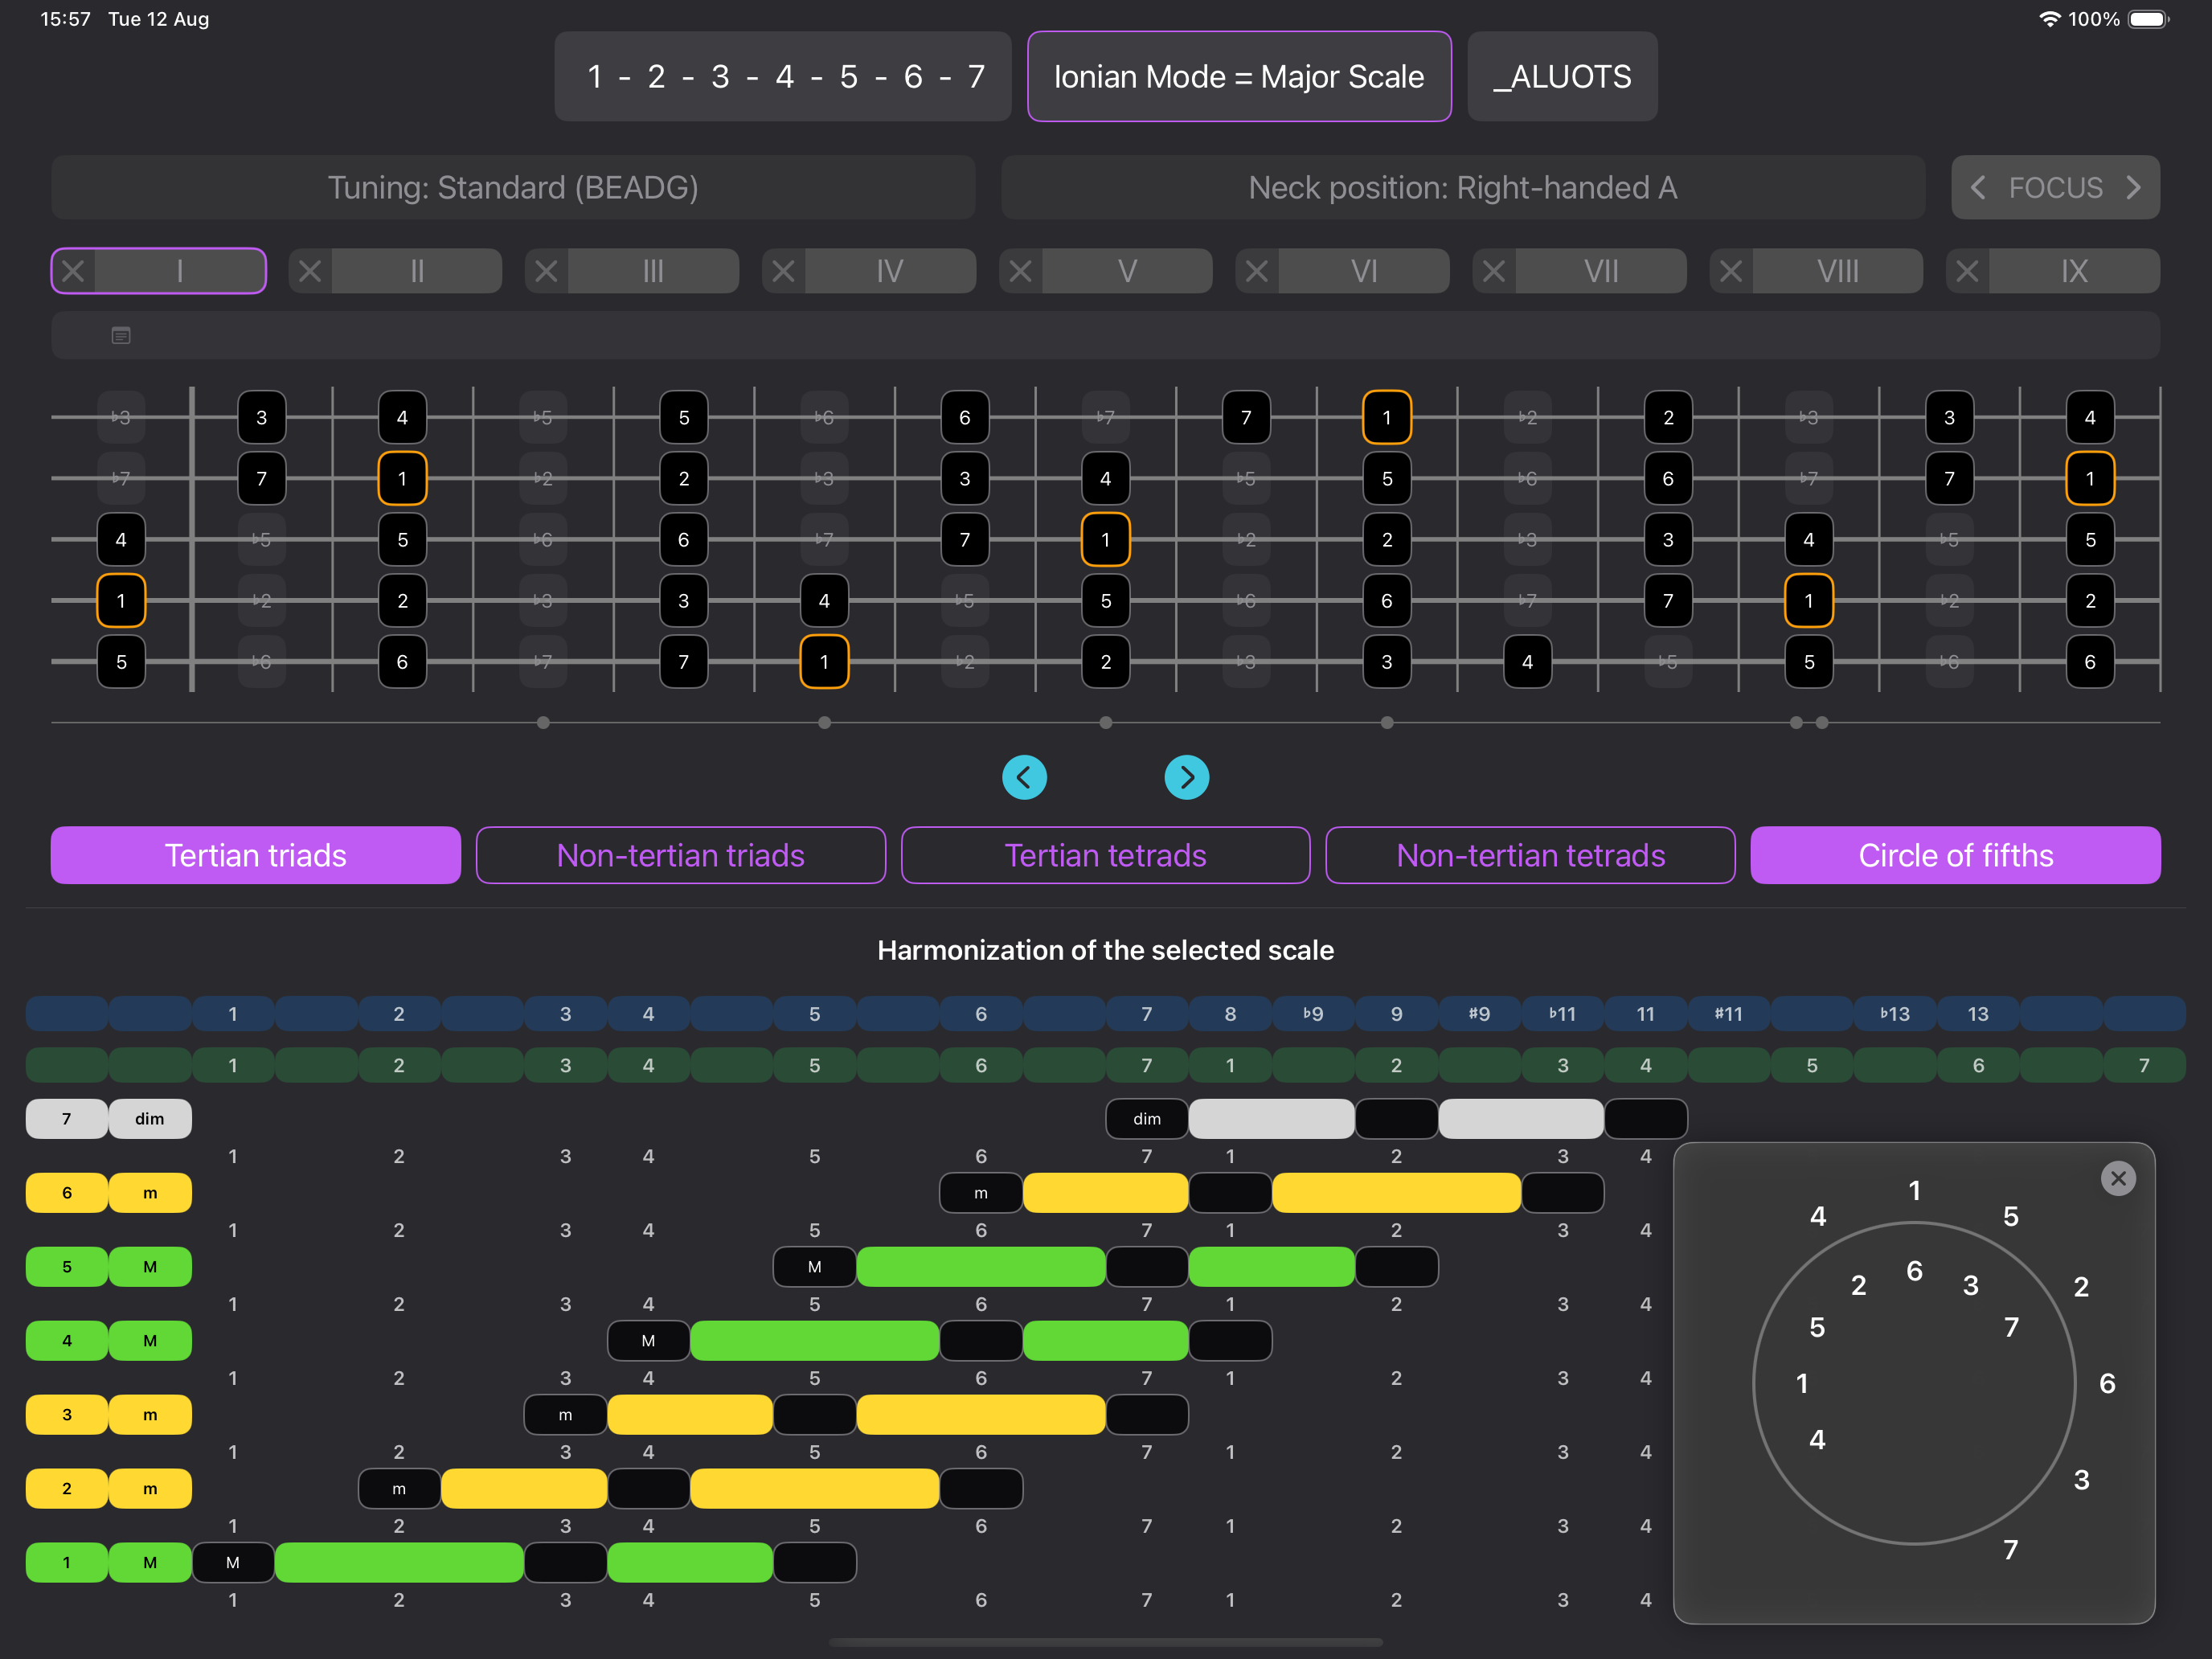Select position VIII tab

tap(1838, 271)
